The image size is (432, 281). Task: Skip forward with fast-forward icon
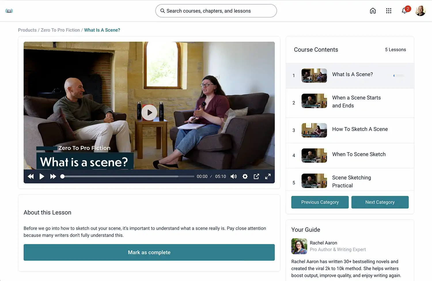click(53, 177)
